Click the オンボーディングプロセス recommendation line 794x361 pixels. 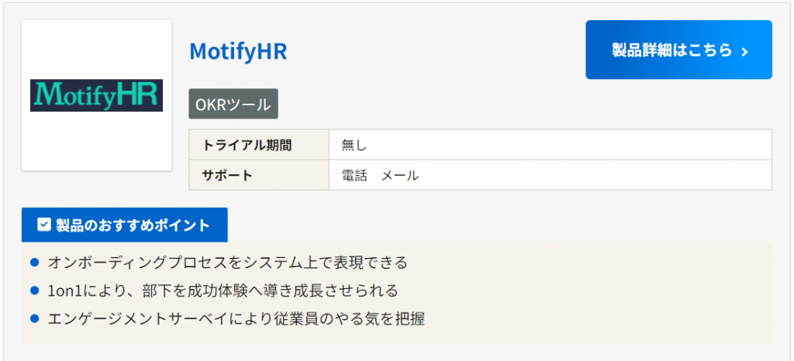pos(227,263)
